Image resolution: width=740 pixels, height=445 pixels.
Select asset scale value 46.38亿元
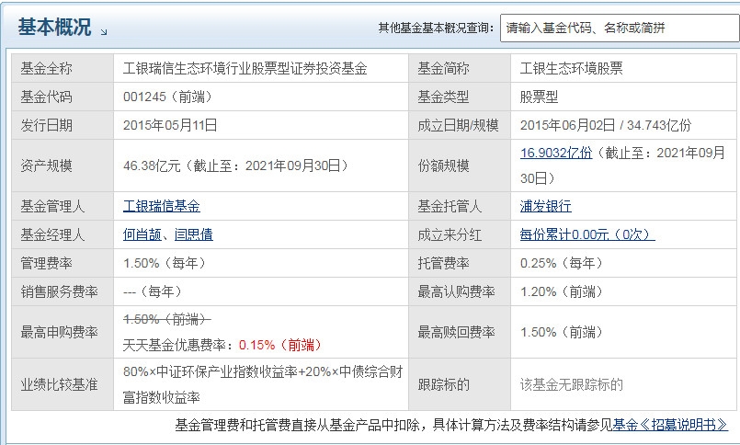pyautogui.click(x=152, y=165)
